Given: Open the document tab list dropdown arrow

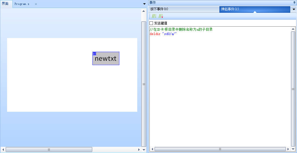Looking at the screenshot, I should coord(144,4).
